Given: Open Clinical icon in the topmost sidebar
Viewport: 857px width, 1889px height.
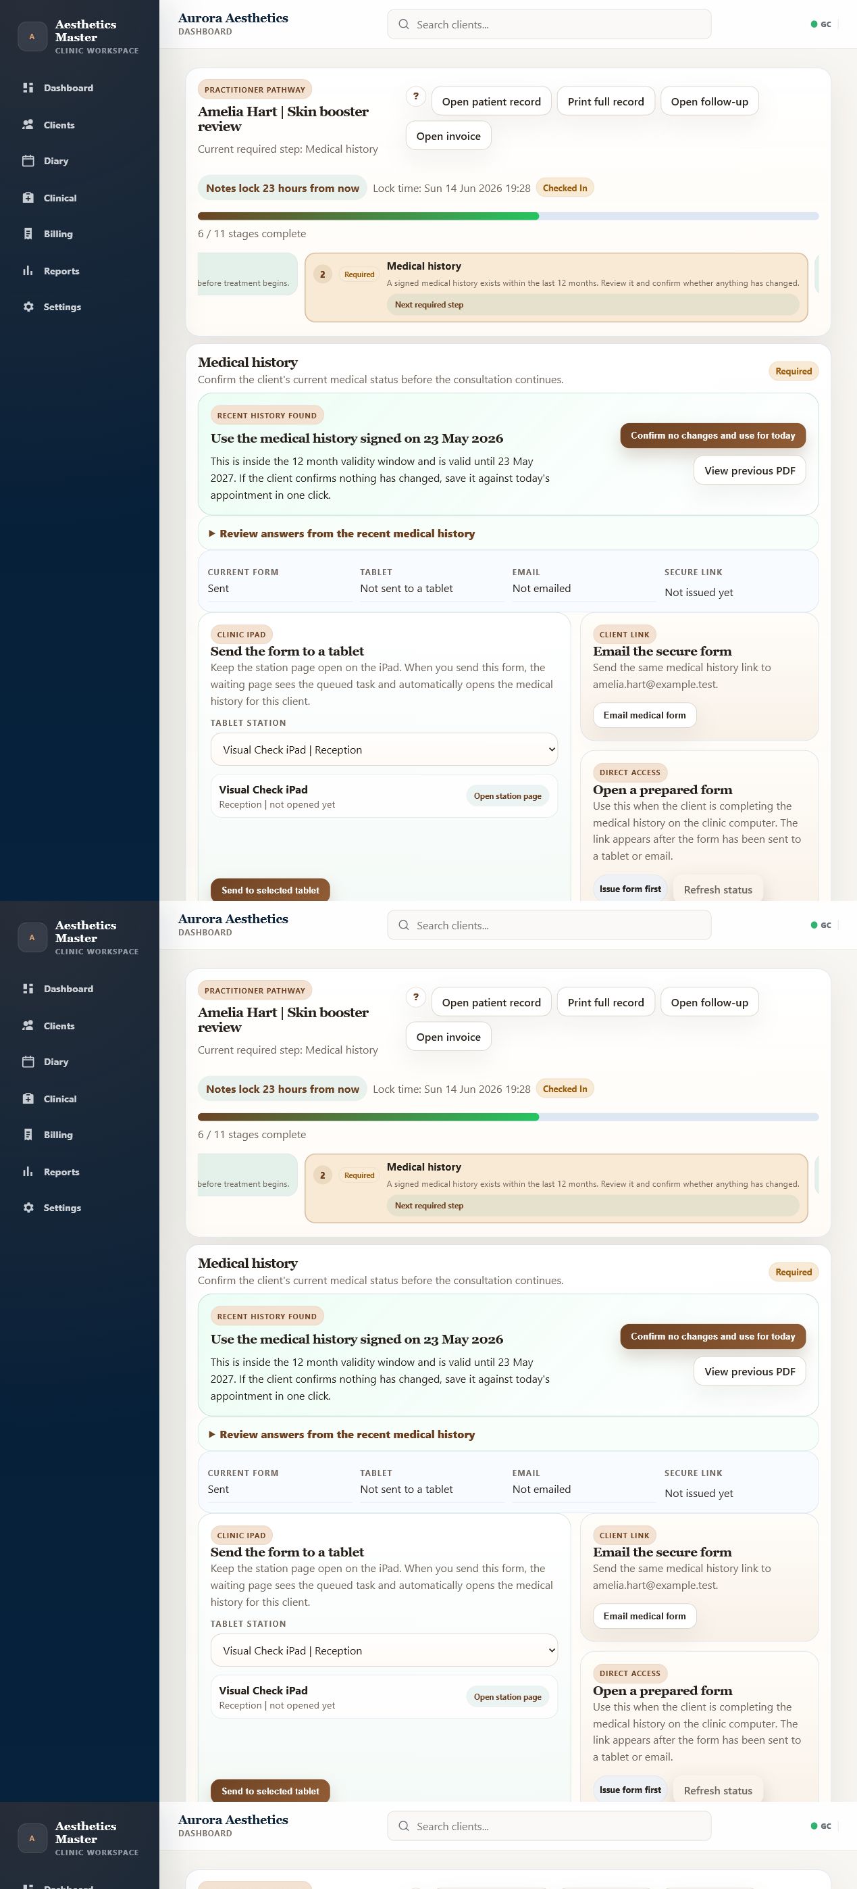Looking at the screenshot, I should pos(28,197).
